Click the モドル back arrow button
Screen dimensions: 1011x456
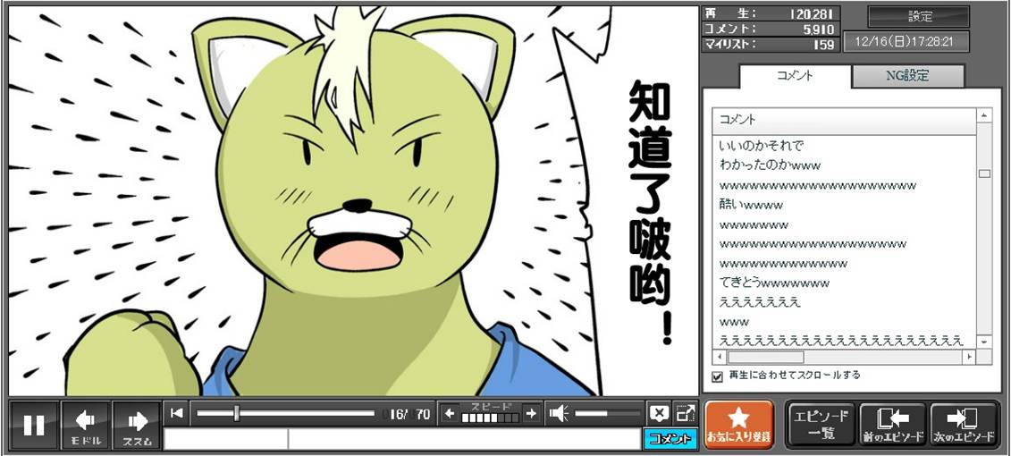(86, 426)
